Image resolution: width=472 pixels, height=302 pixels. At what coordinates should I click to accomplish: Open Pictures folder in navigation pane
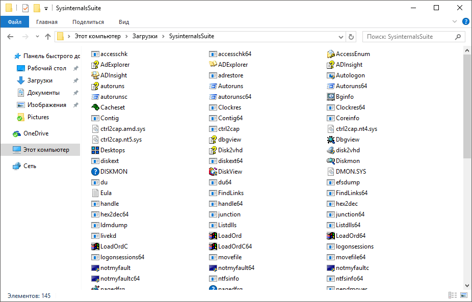coord(38,117)
